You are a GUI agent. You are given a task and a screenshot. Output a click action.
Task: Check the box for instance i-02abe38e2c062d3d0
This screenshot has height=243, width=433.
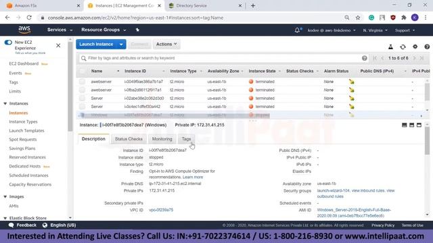tap(82, 98)
